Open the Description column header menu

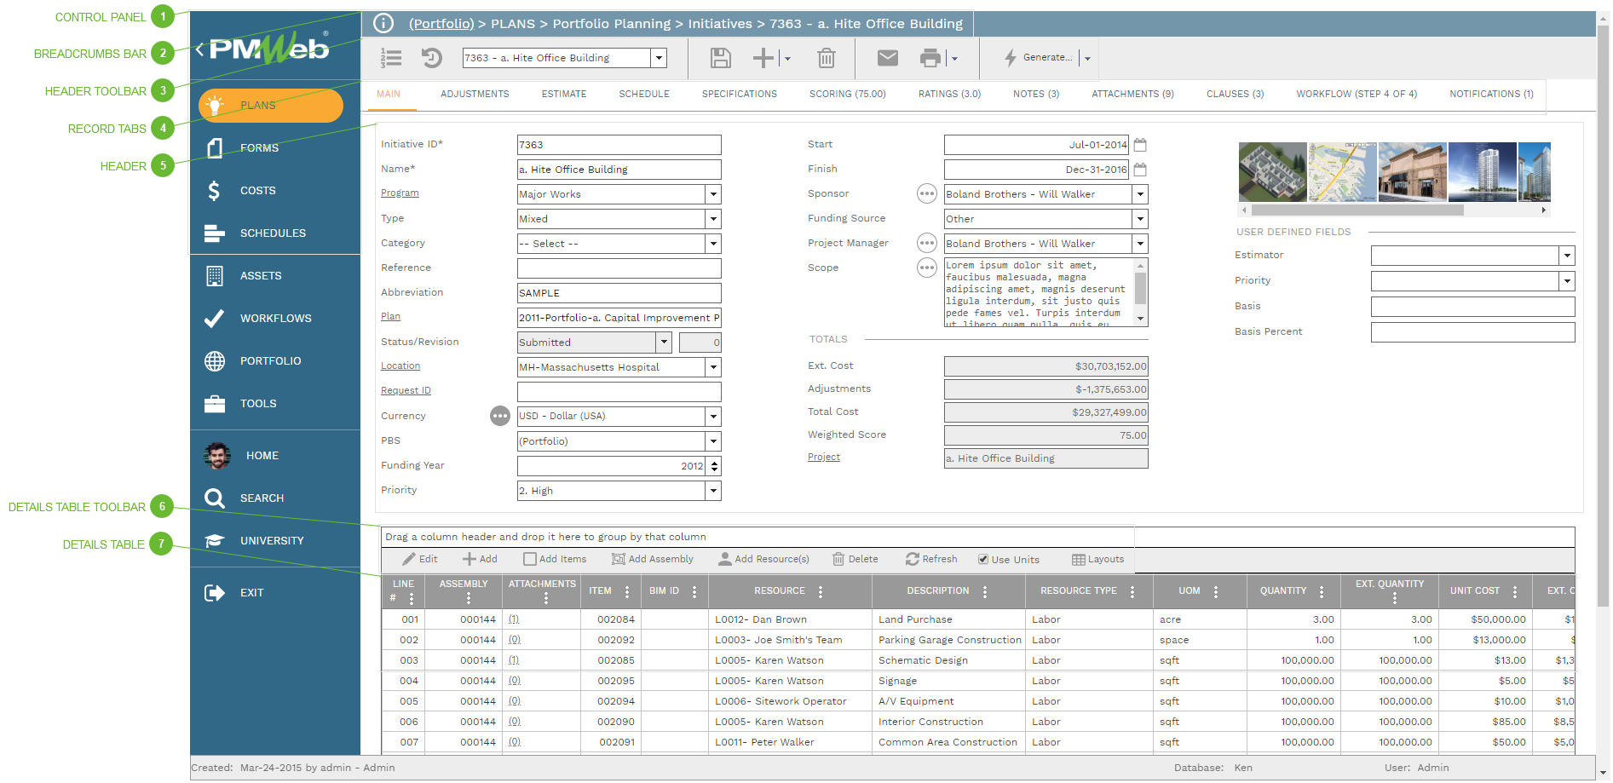985,592
